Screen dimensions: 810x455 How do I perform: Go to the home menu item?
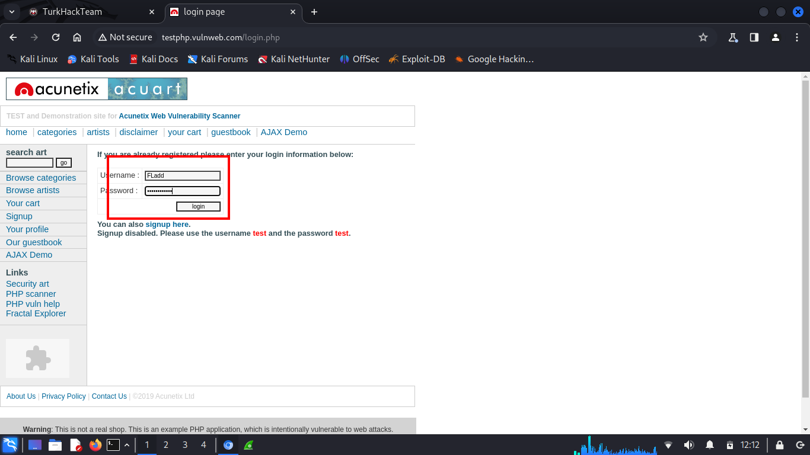tap(17, 132)
